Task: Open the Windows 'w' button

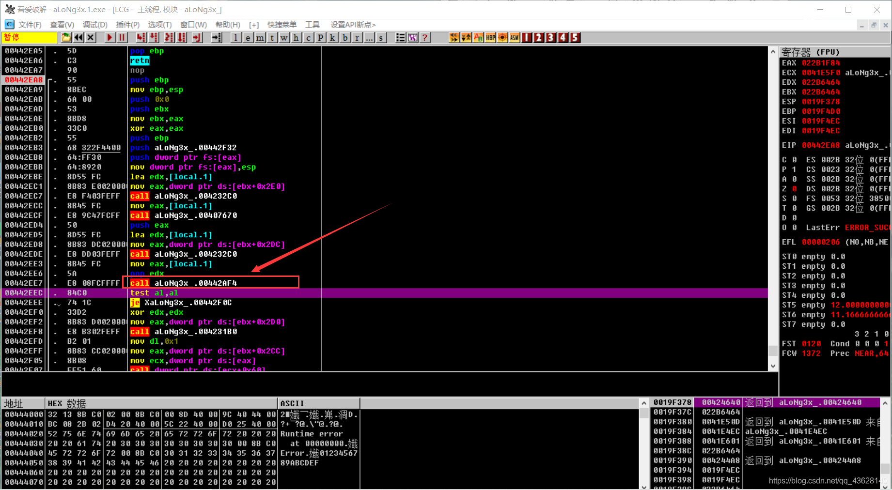Action: (x=284, y=38)
